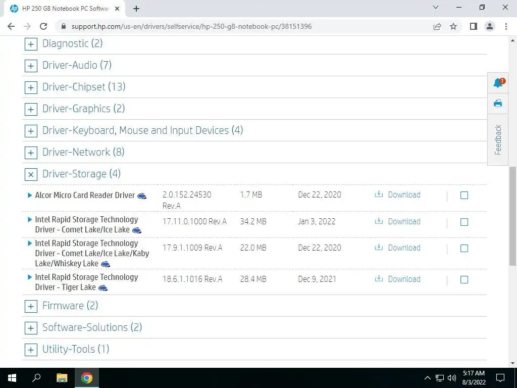Viewport: 517px width, 388px height.
Task: Click the scrollbar up arrow
Action: coord(512,40)
